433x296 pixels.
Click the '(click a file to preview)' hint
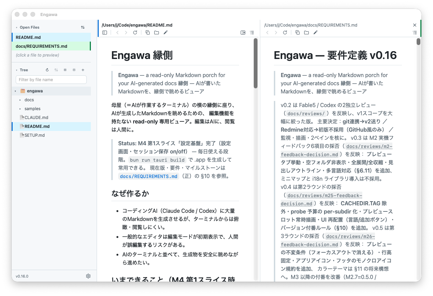[x=37, y=55]
